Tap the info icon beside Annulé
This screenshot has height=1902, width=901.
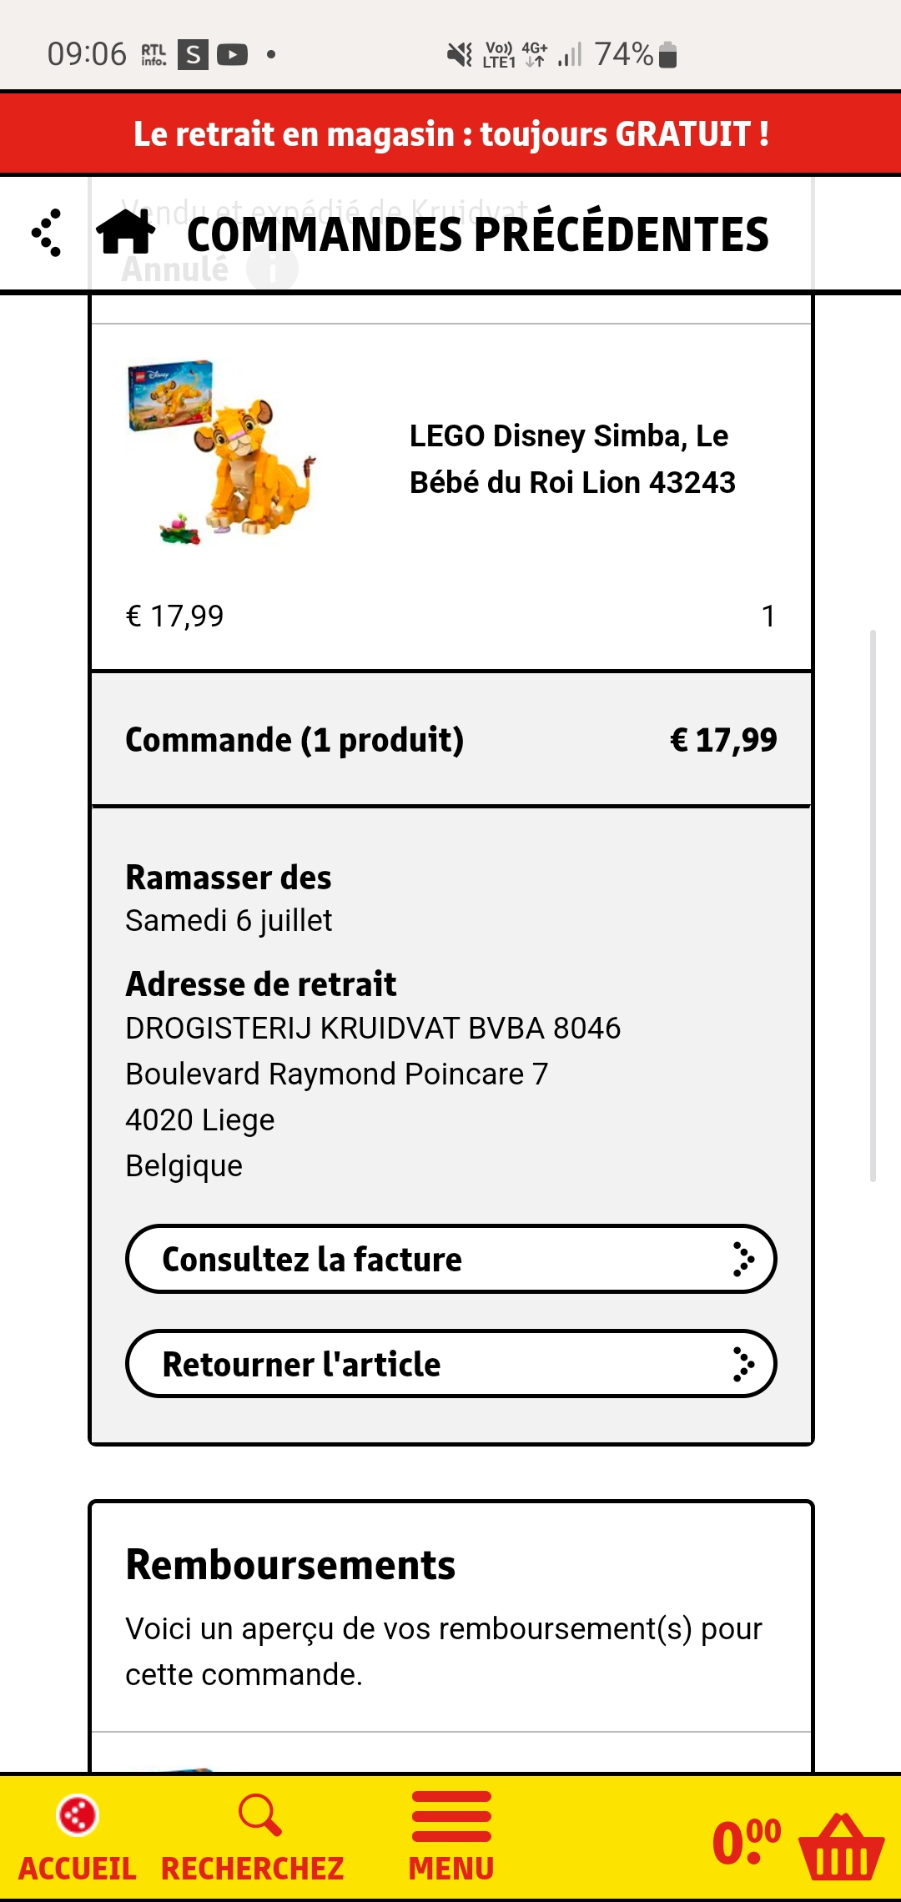272,269
